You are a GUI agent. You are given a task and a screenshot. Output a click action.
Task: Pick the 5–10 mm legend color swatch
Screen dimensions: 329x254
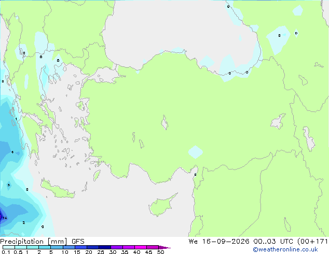pos(57,247)
